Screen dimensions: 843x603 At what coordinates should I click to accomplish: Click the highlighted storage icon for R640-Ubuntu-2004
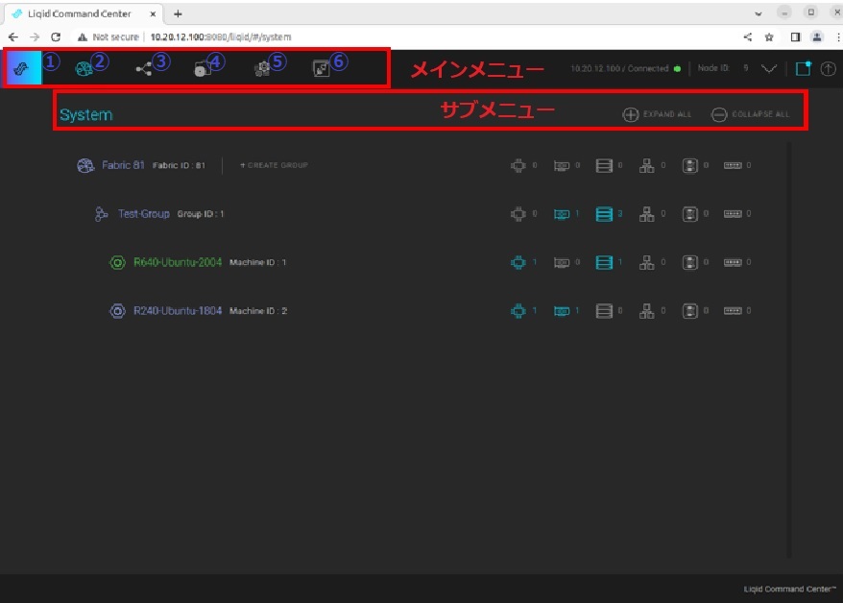(604, 262)
